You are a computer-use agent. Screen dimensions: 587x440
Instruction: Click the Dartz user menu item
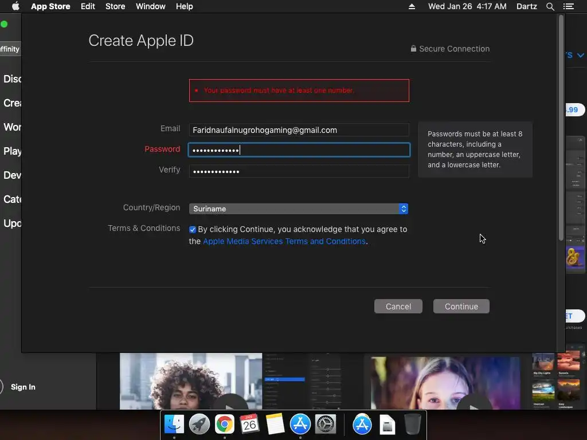coord(527,6)
